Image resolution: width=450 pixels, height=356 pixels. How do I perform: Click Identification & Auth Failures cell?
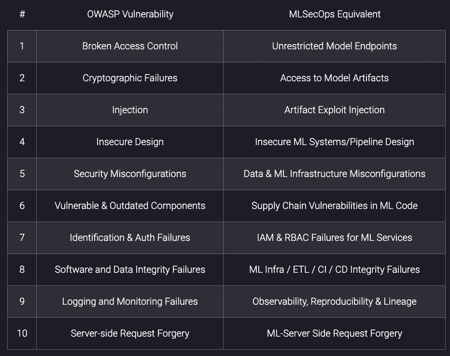coord(130,237)
